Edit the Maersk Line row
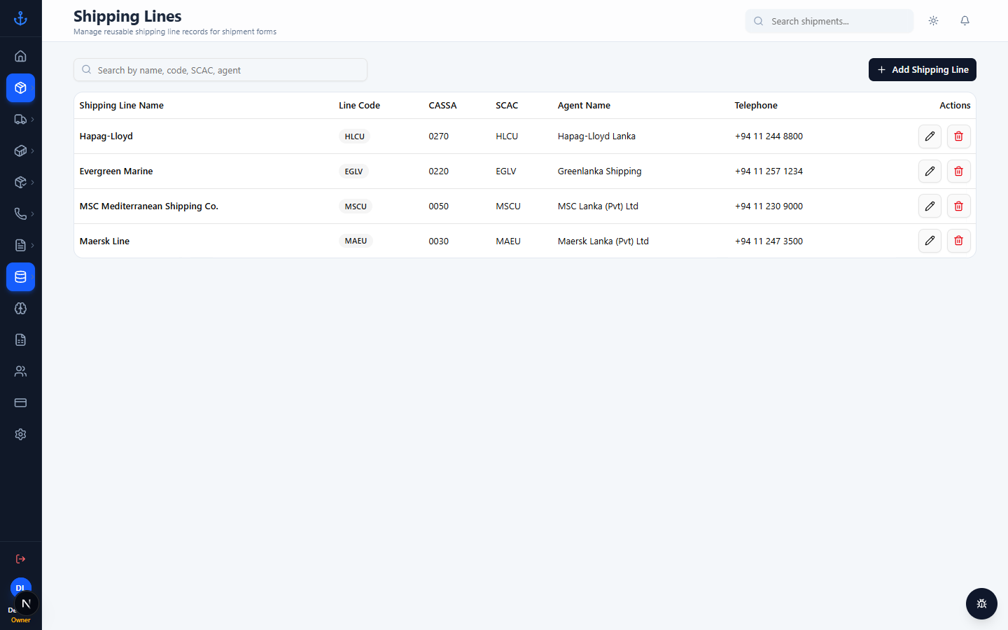1008x630 pixels. tap(930, 241)
